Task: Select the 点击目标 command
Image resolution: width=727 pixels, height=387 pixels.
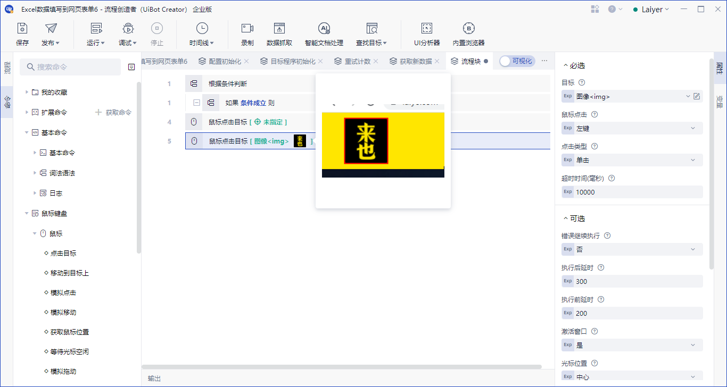Action: [63, 254]
